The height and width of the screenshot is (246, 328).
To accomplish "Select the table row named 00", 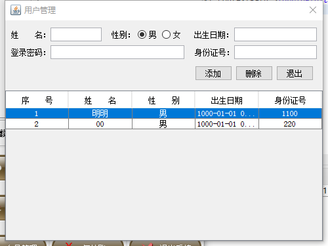I will coord(164,124).
